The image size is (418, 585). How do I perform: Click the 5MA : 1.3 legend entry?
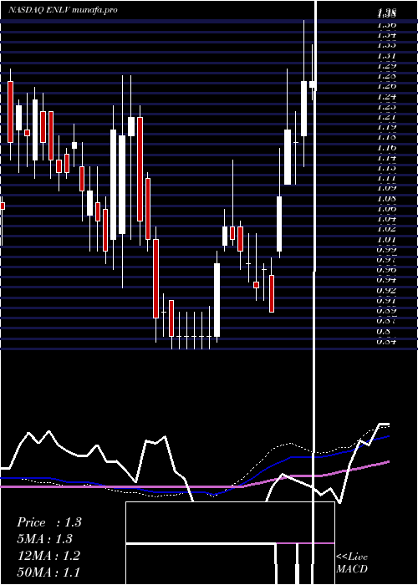(45, 539)
